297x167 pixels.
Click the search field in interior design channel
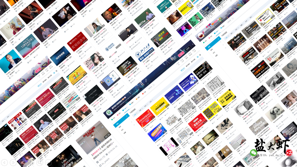coord(151,87)
